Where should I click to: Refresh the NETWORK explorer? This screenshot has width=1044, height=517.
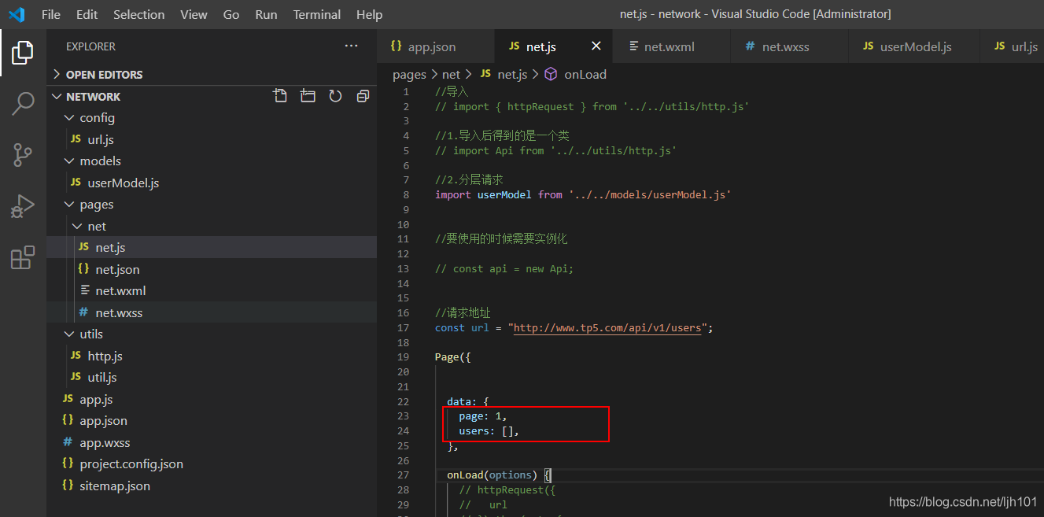point(335,96)
